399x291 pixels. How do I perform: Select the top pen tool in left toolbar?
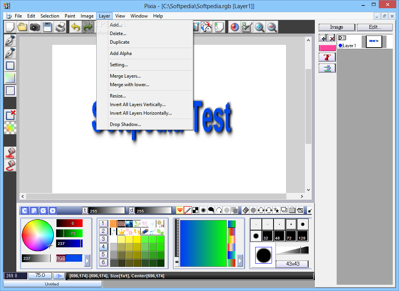pyautogui.click(x=10, y=41)
